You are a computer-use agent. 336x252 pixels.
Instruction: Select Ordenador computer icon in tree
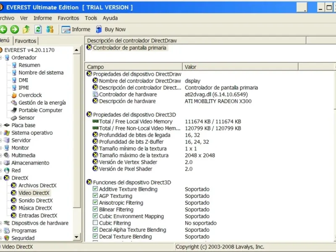[x=7, y=58]
